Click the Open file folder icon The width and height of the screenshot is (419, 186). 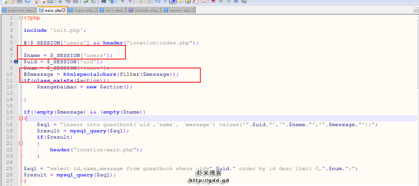point(12,1)
